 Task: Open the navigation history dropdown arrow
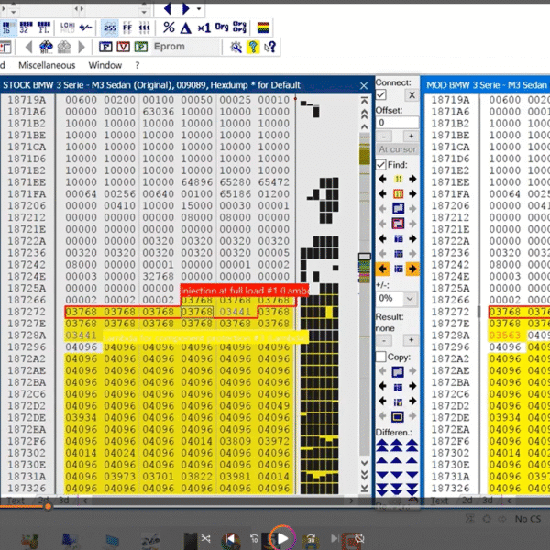(199, 8)
